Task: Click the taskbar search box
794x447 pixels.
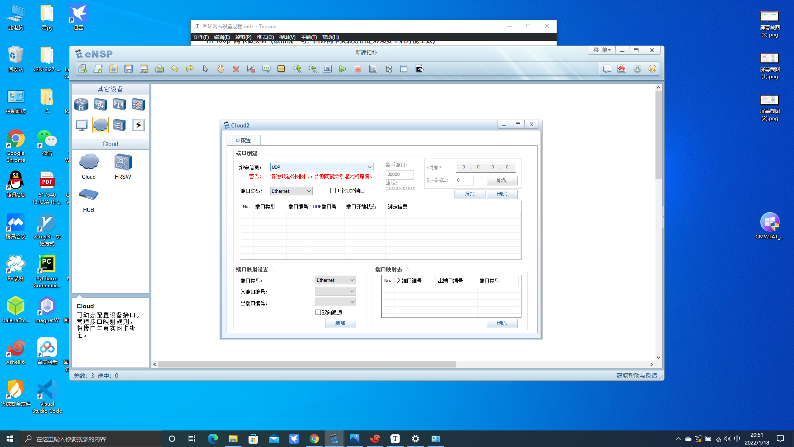Action: click(x=91, y=439)
